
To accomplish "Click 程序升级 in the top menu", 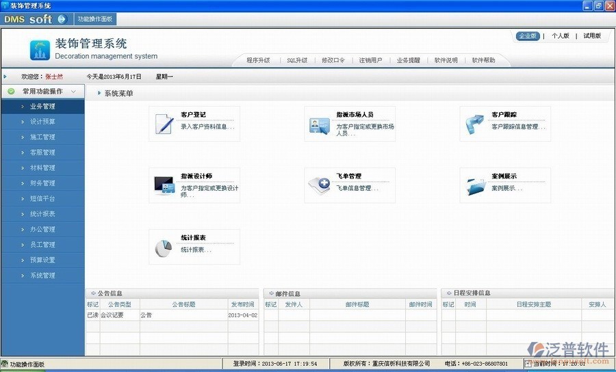I will coord(258,60).
